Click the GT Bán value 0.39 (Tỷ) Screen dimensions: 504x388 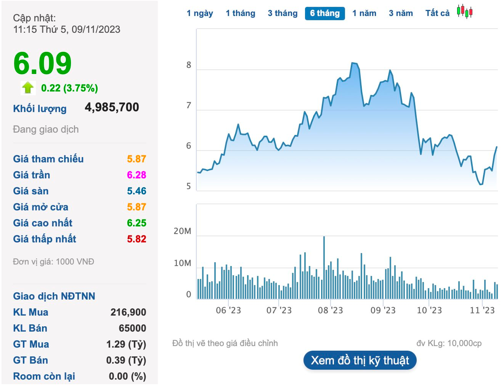126,360
